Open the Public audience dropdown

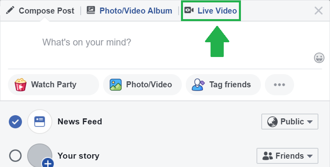click(290, 122)
